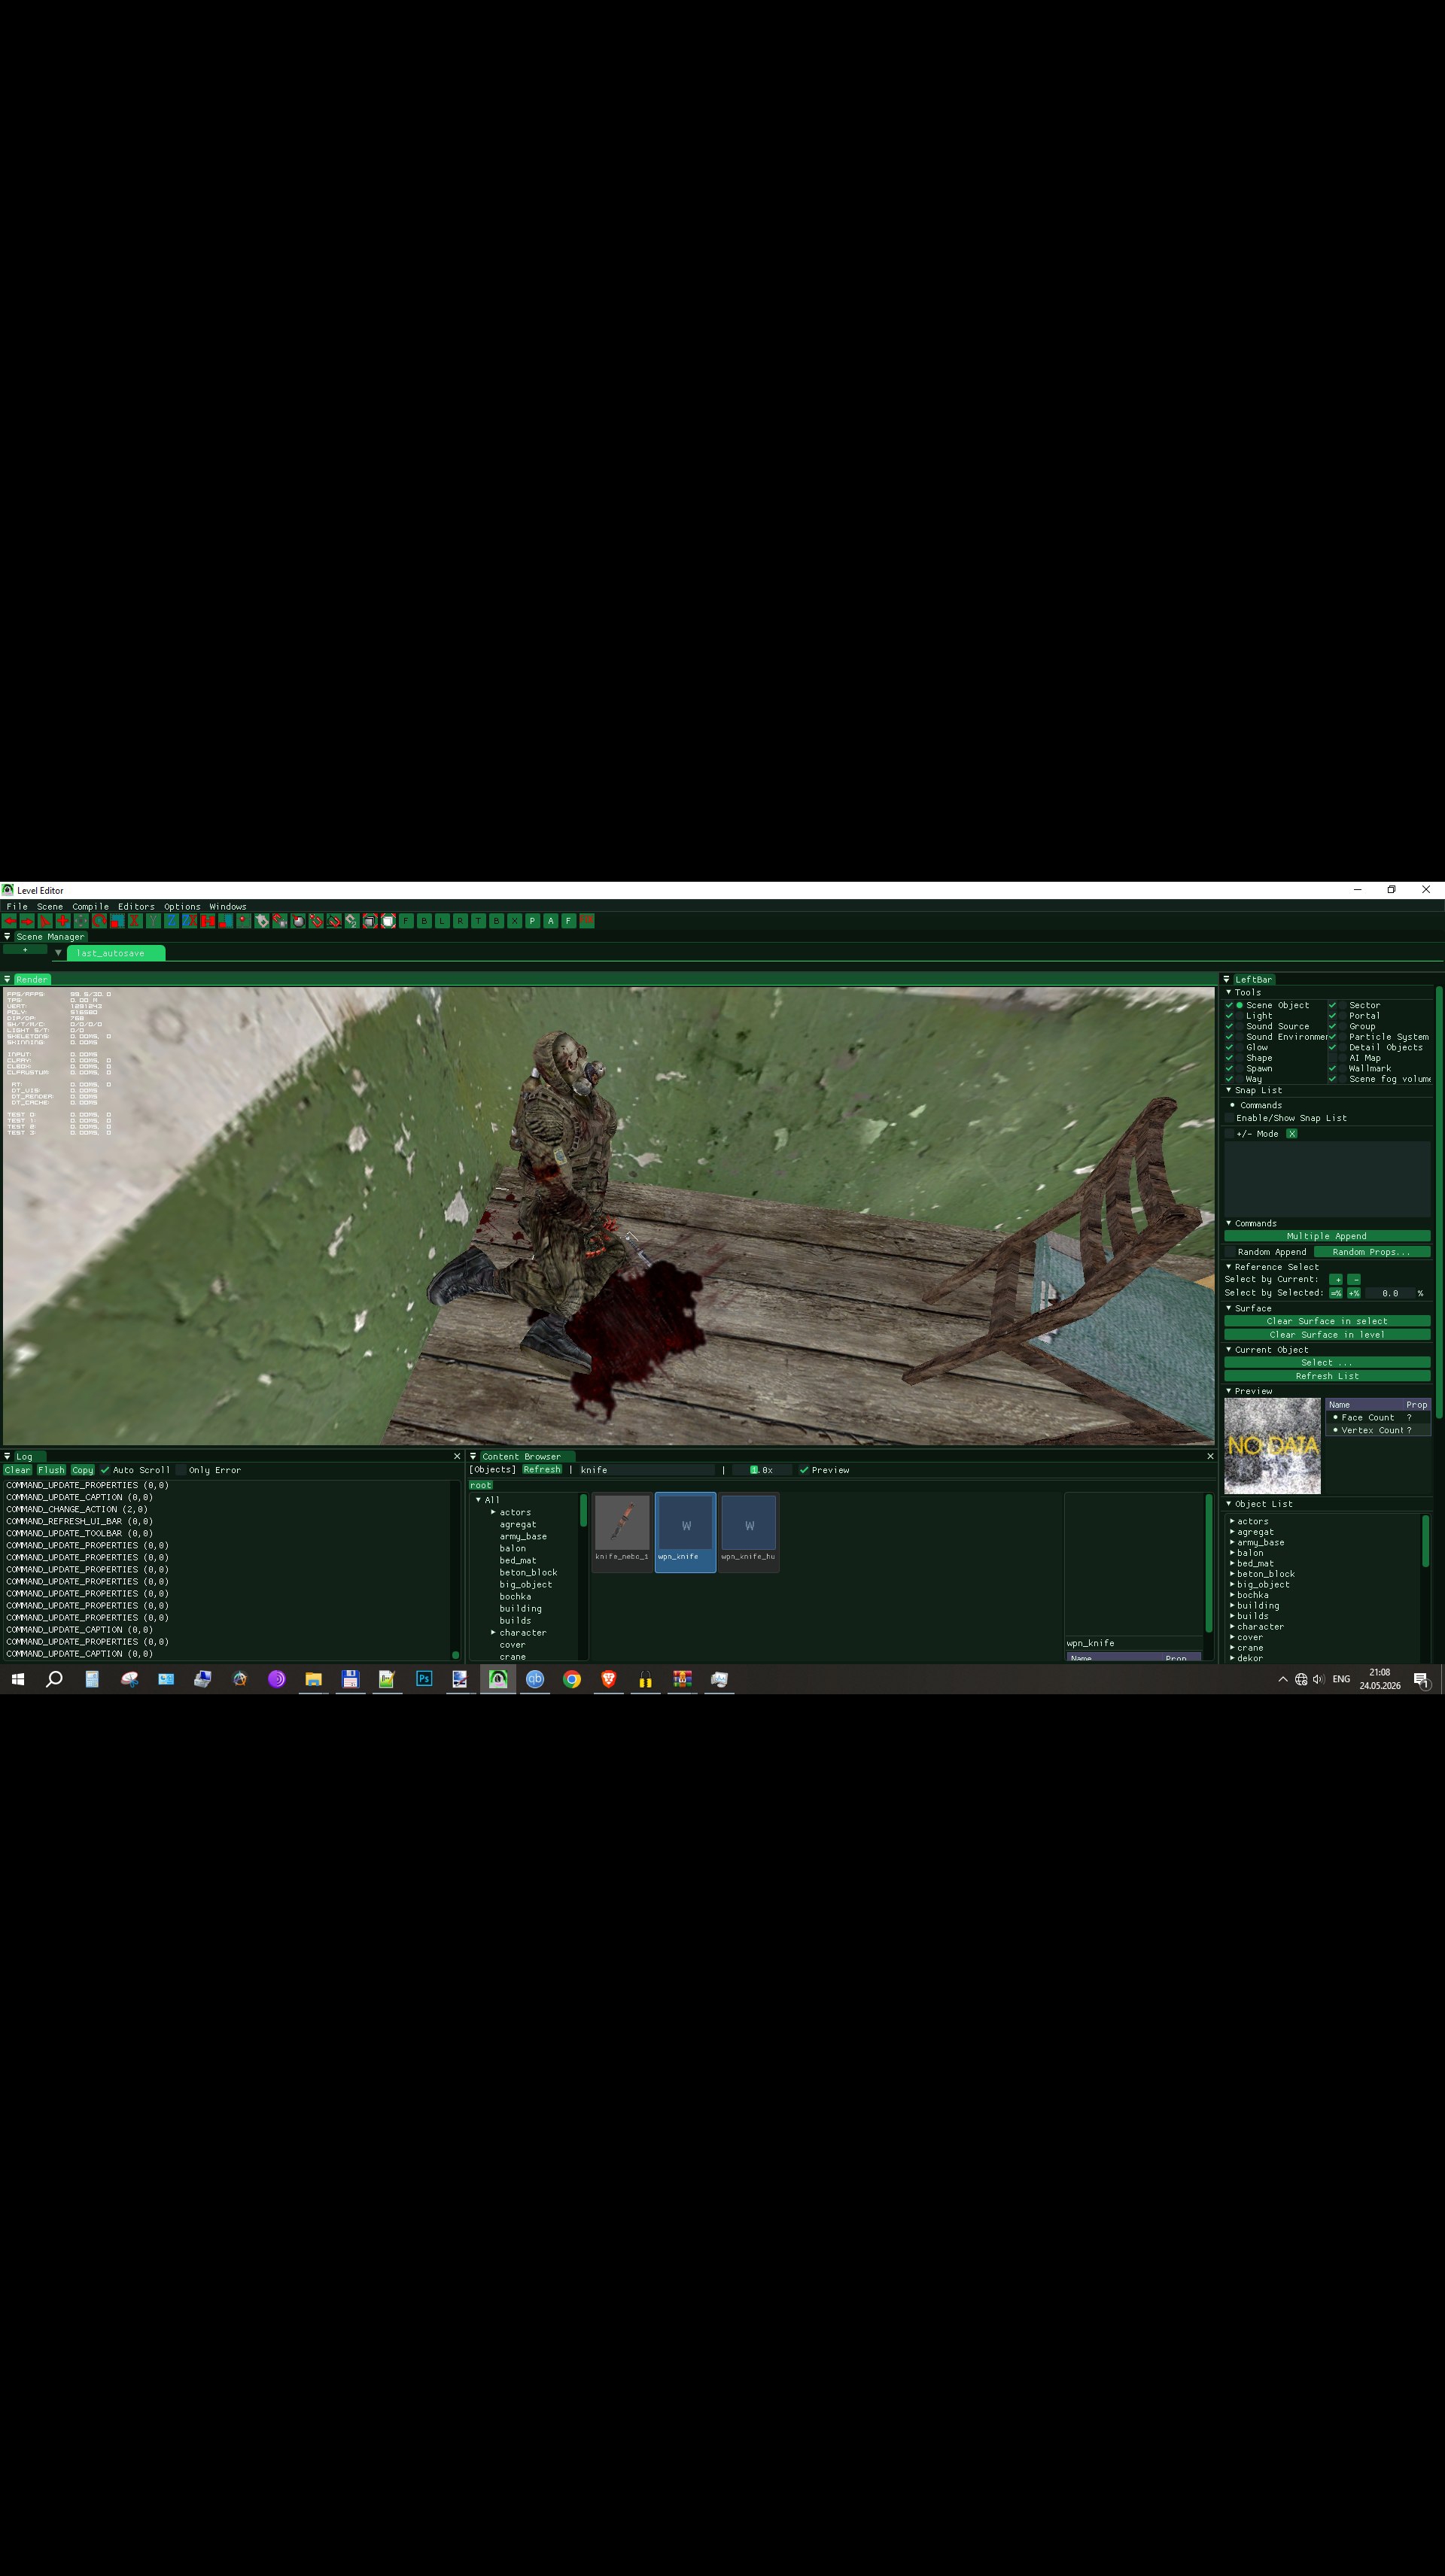Image resolution: width=1445 pixels, height=2576 pixels.
Task: Expand the actors folder in Content Browser tree
Action: [x=494, y=1512]
